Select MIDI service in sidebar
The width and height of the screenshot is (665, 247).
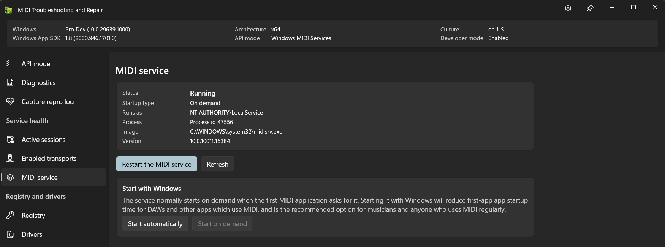(x=54, y=177)
